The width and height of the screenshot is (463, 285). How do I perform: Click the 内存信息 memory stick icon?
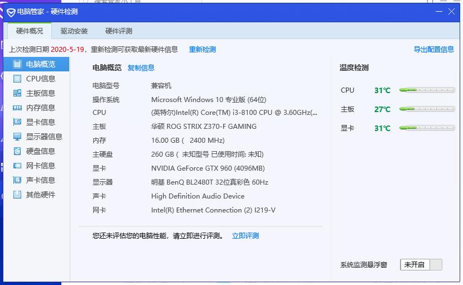pyautogui.click(x=17, y=108)
